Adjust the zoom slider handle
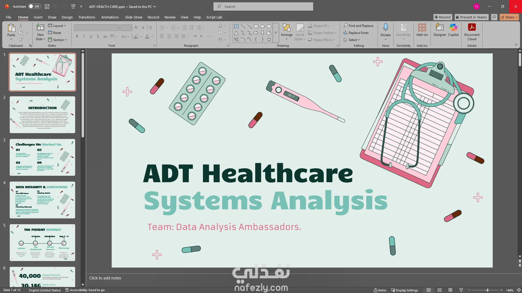The height and width of the screenshot is (293, 522). [487, 290]
